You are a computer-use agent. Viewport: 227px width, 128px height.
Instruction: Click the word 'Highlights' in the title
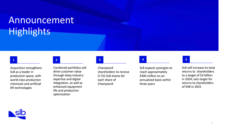click(x=29, y=31)
